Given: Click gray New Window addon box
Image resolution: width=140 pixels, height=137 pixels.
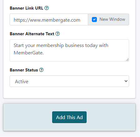Looking at the screenshot, I should [108, 19].
